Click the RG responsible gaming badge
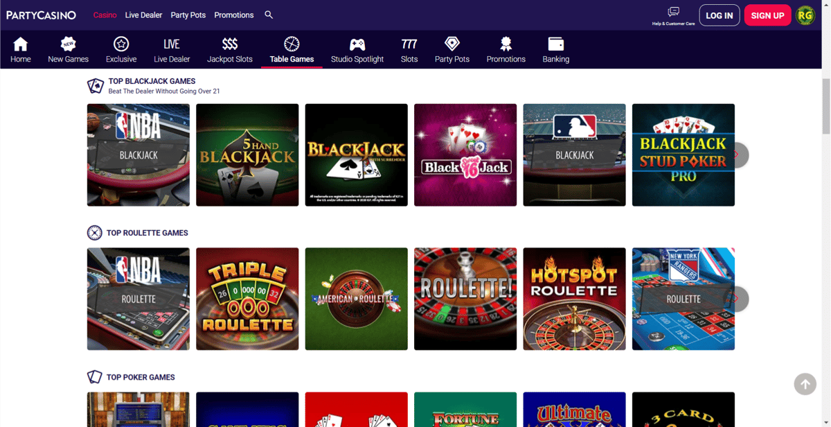 tap(805, 15)
